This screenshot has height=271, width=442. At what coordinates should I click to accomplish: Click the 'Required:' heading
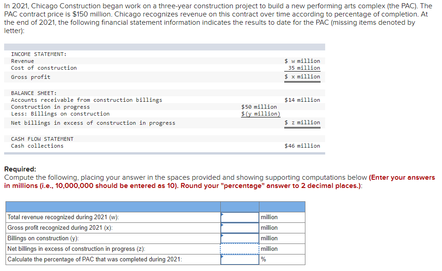tap(20, 169)
